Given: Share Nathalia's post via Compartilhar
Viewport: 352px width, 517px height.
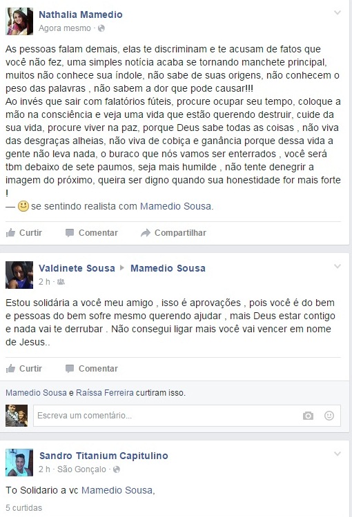Looking at the screenshot, I should pos(173,233).
